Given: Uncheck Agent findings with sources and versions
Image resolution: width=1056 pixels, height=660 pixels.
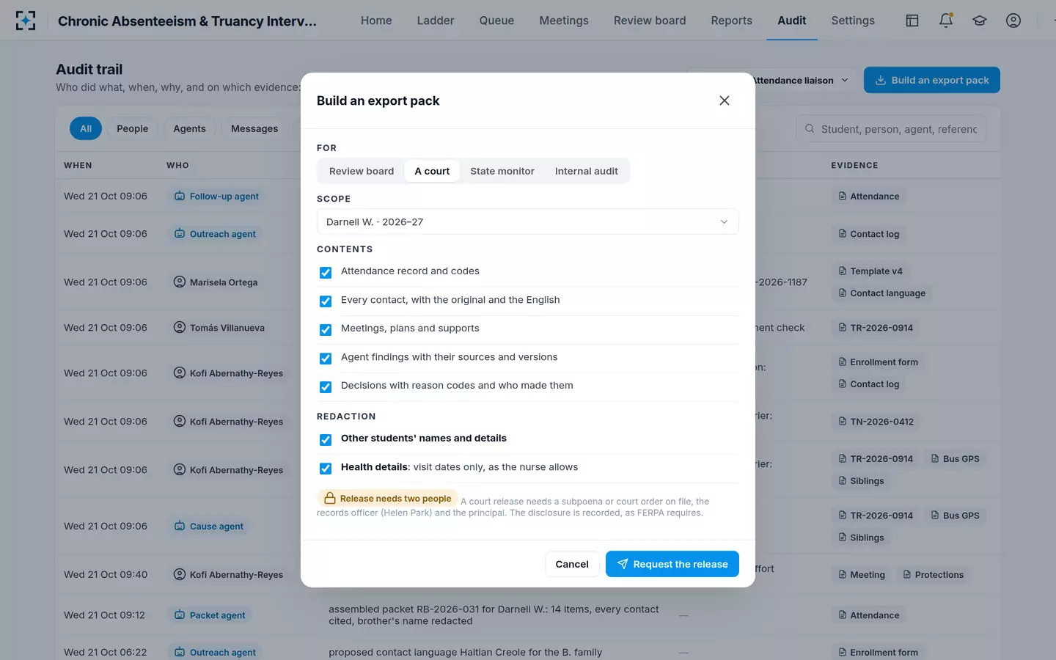Looking at the screenshot, I should pyautogui.click(x=326, y=359).
